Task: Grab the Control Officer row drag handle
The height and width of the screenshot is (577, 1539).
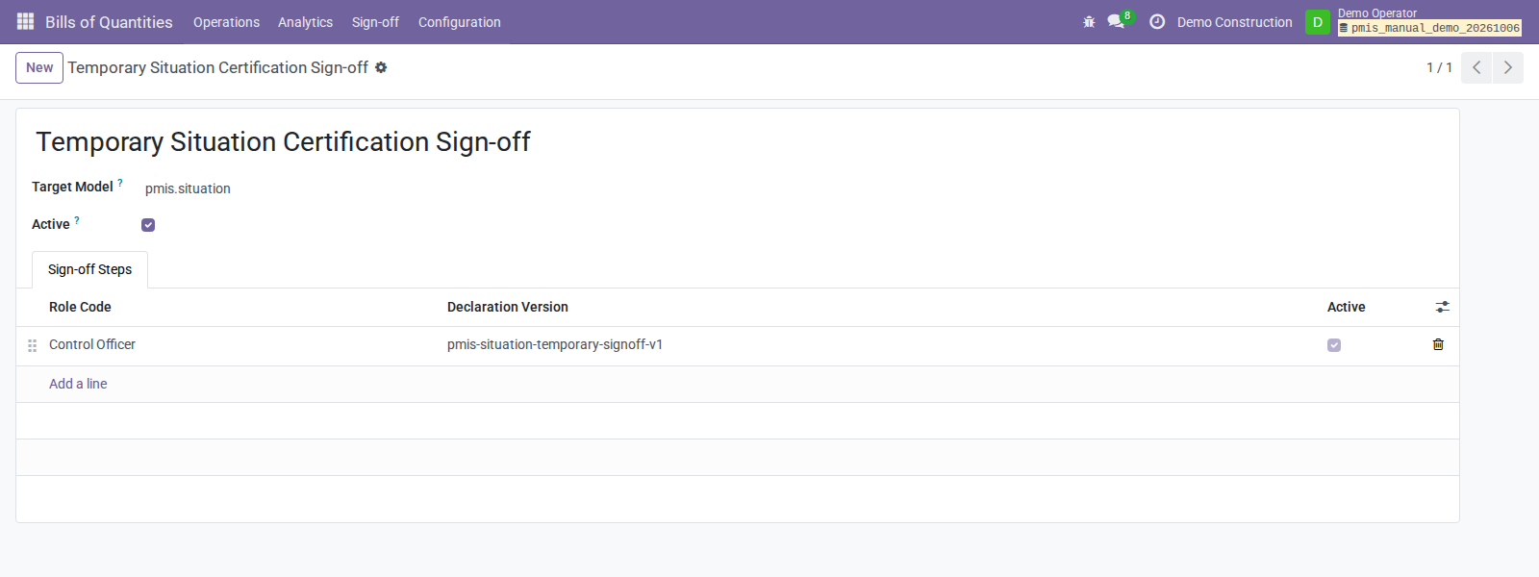Action: click(x=32, y=345)
